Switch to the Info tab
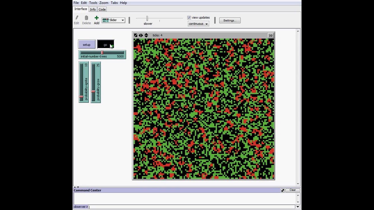This screenshot has width=374, height=210. click(93, 9)
